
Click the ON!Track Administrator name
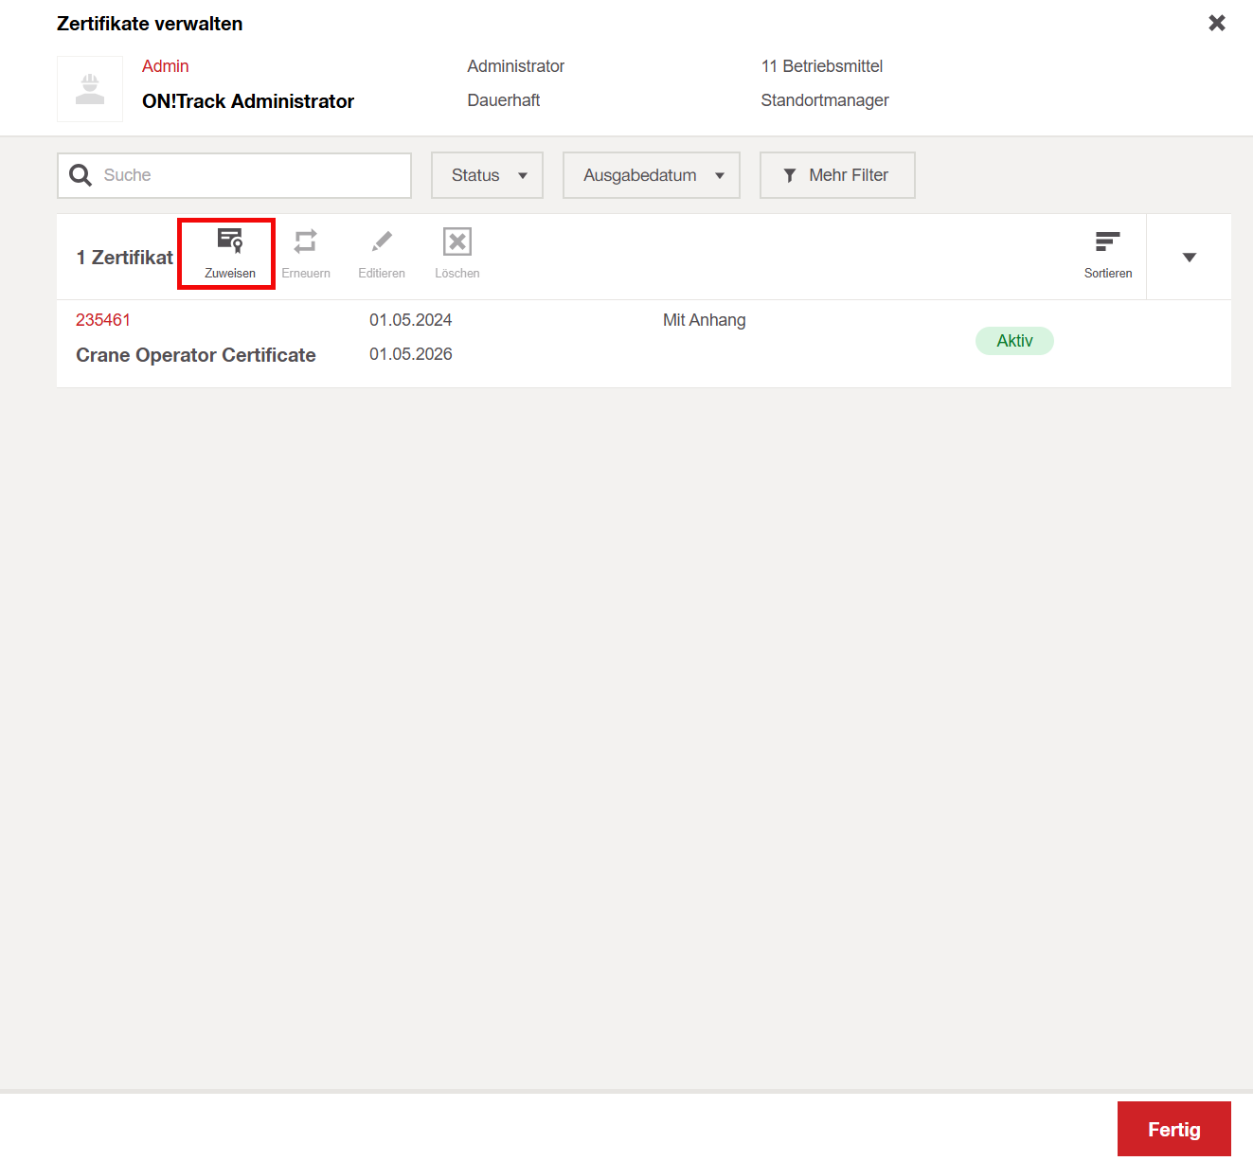pyautogui.click(x=248, y=101)
